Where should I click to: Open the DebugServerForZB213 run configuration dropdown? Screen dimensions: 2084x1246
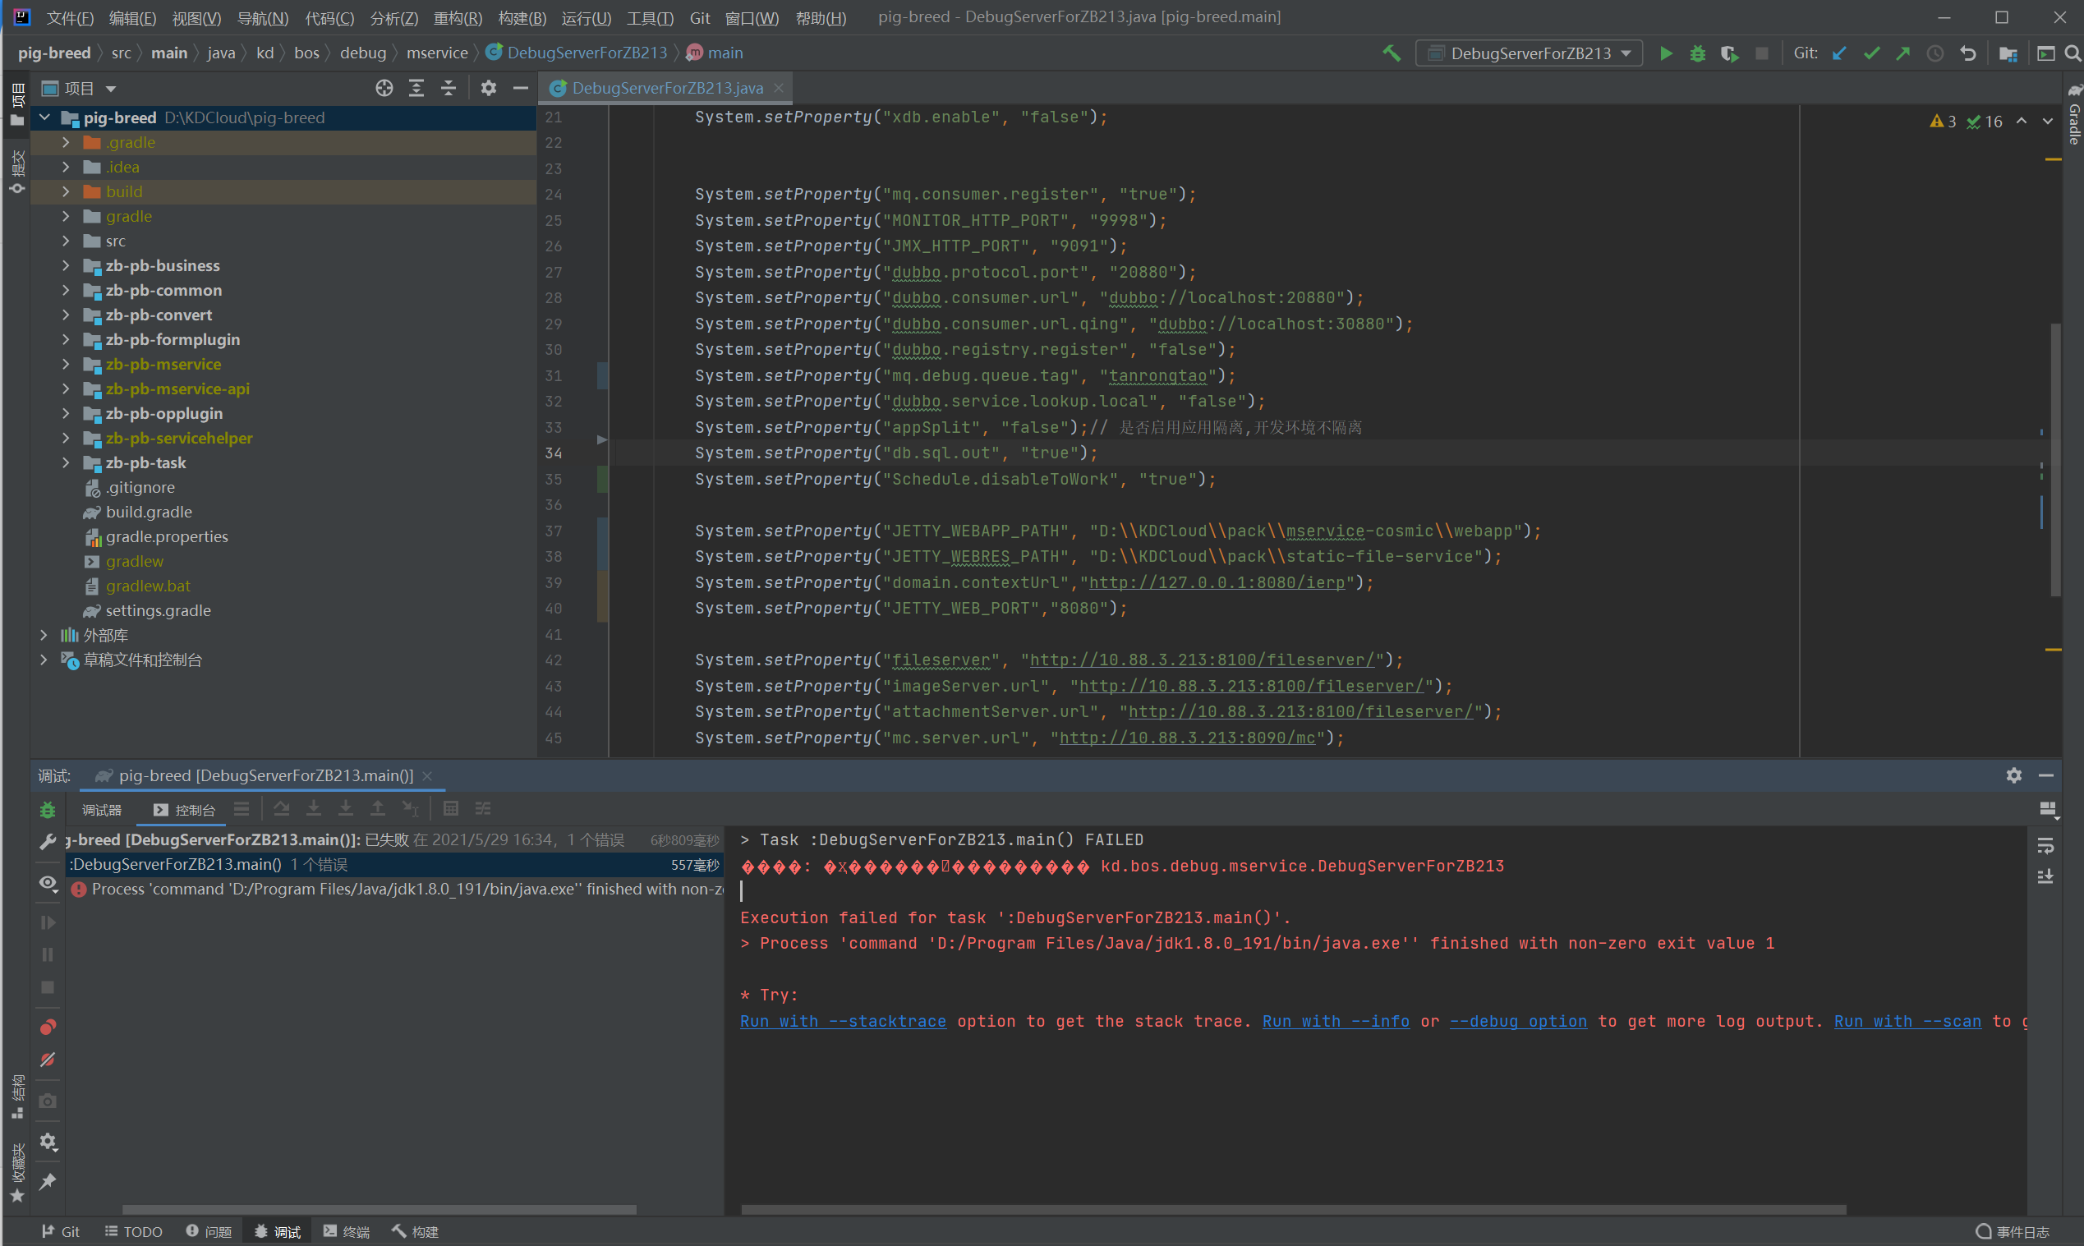[1530, 53]
